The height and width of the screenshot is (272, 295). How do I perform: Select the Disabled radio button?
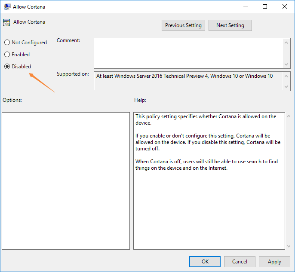click(18, 67)
